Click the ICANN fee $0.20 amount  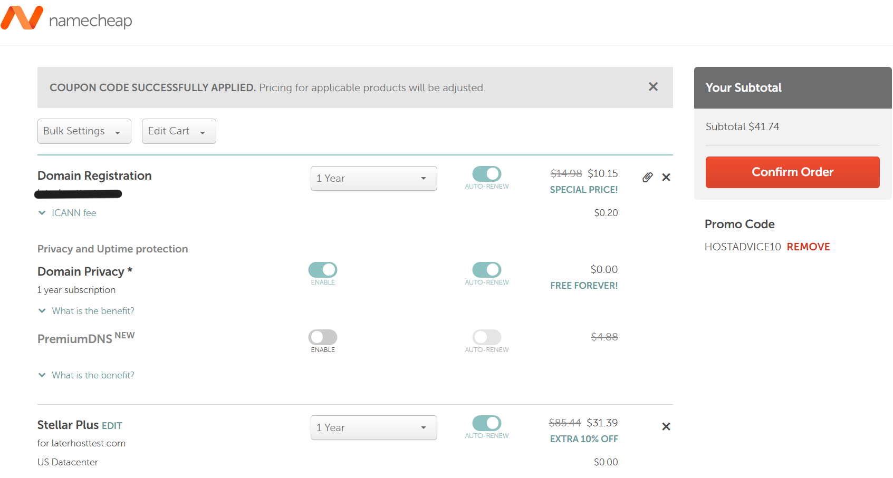tap(606, 213)
